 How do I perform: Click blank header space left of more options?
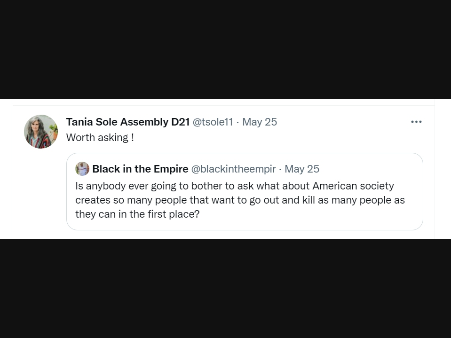343,122
